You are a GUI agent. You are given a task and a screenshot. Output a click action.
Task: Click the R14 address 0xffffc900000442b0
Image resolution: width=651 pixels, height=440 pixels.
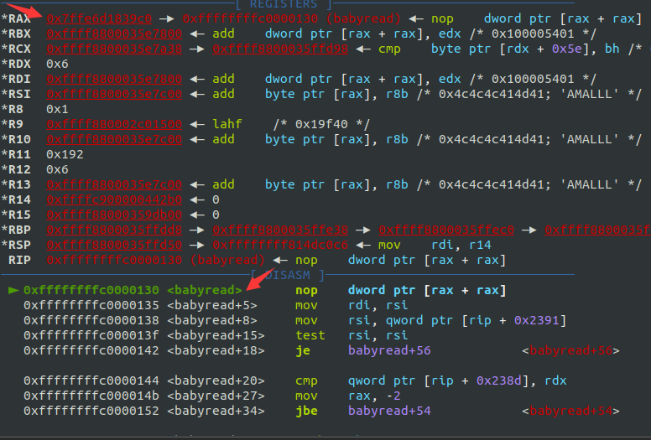pos(114,200)
